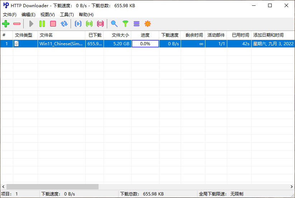Start all inactive downloads, blue bracket icon
This screenshot has width=295, height=198.
pyautogui.click(x=78, y=24)
